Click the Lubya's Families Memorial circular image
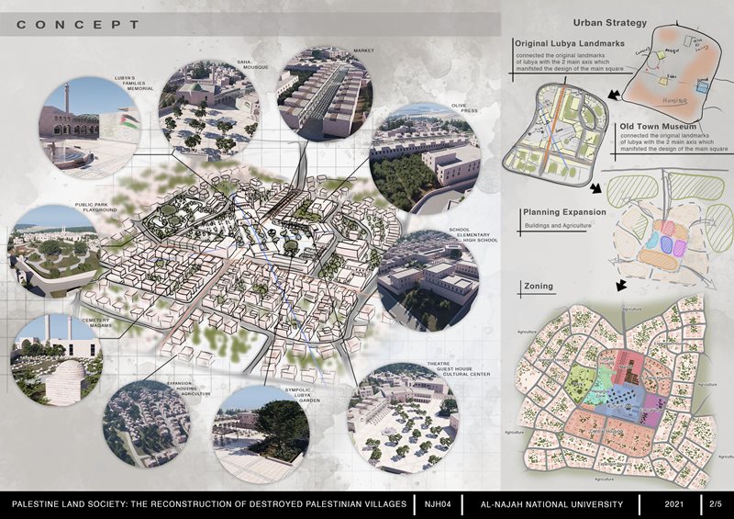The height and width of the screenshot is (519, 734). pos(90,126)
